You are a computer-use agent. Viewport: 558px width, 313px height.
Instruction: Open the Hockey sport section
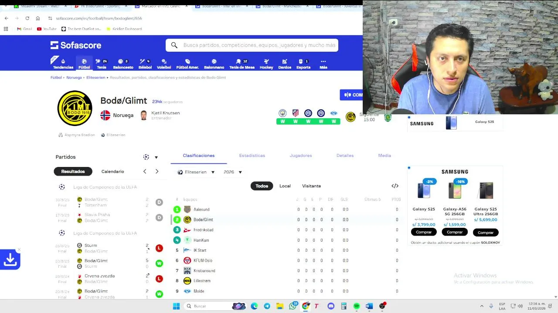click(266, 64)
